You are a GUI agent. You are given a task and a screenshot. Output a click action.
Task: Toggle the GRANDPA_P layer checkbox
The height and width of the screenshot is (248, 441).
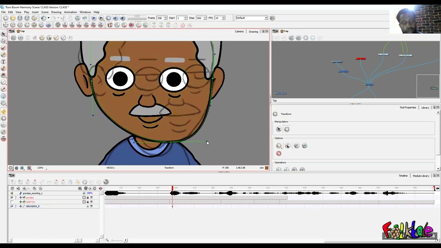(12, 206)
